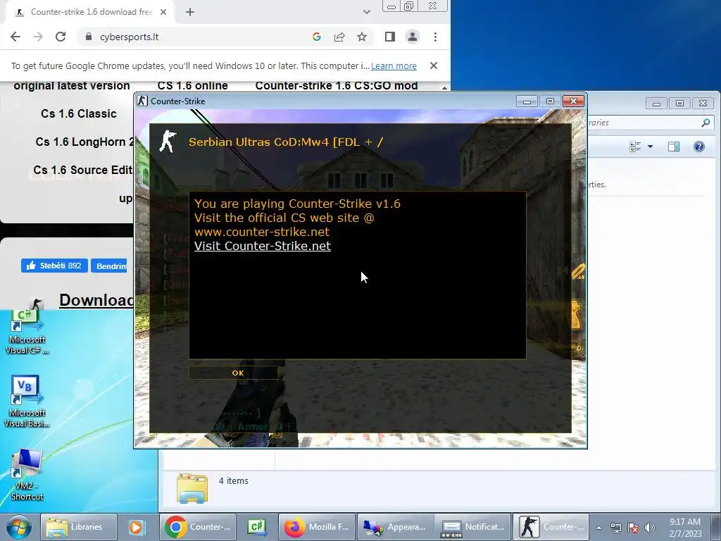Click the Serbian Ultras CoD:Mw4 server title
This screenshot has height=541, width=721.
click(x=286, y=142)
